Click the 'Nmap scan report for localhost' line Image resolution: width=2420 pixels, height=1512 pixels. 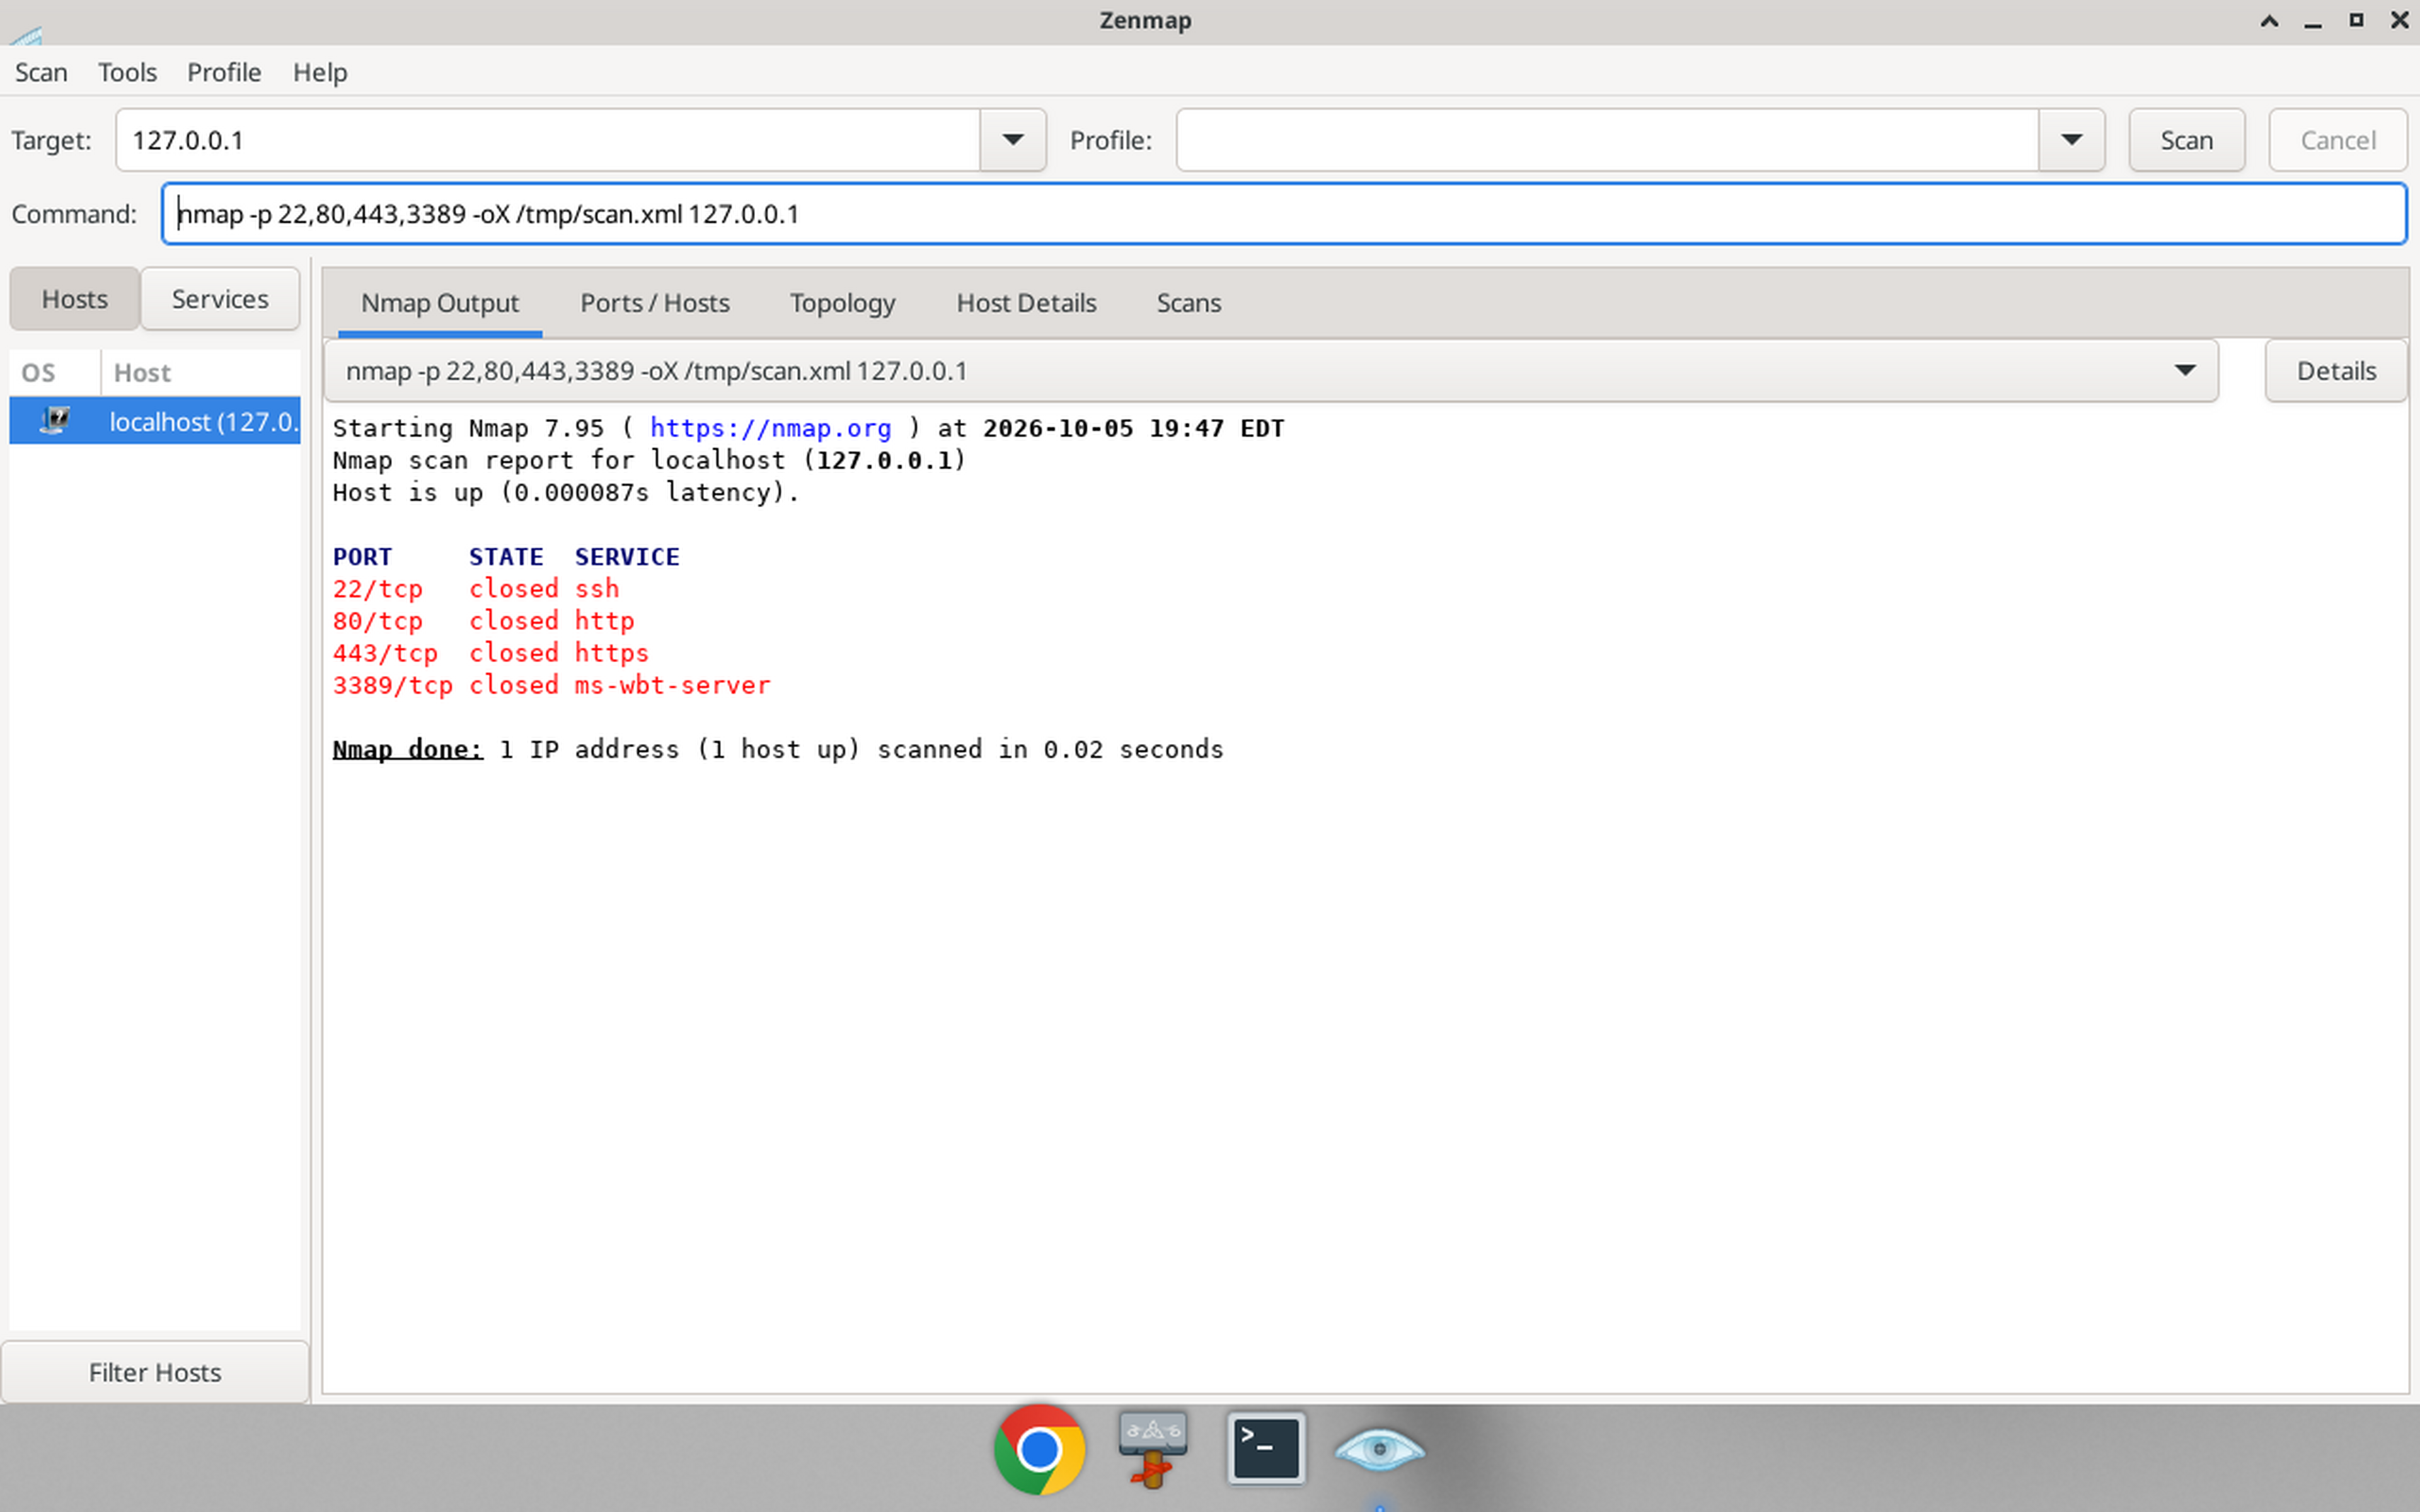pyautogui.click(x=649, y=460)
